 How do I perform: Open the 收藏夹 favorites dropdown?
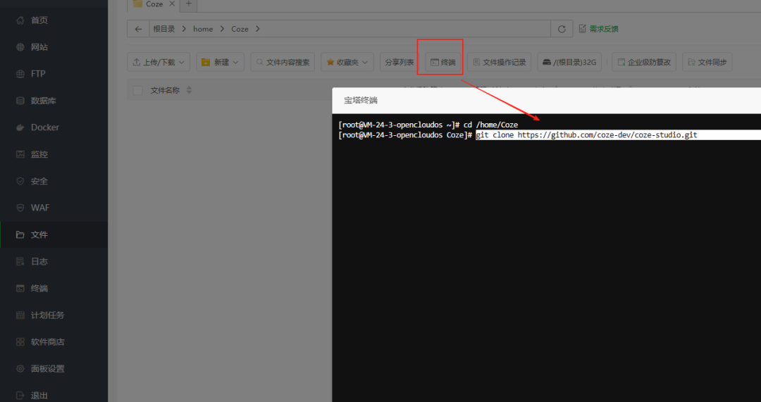coord(347,62)
